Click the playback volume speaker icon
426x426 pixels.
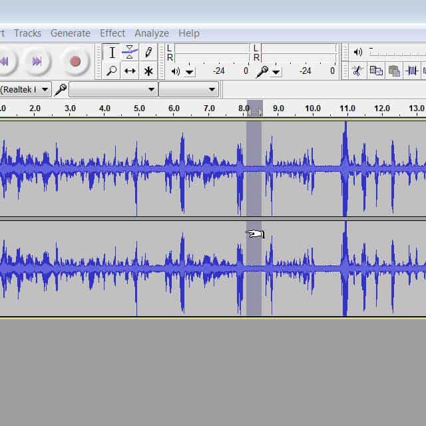pos(358,52)
